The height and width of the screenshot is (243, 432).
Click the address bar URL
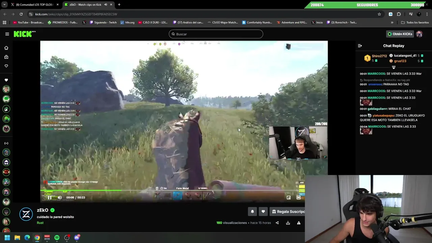point(76,14)
